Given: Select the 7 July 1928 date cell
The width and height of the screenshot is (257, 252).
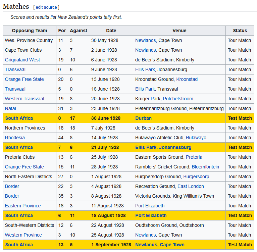Looking at the screenshot, I should tap(111, 128).
